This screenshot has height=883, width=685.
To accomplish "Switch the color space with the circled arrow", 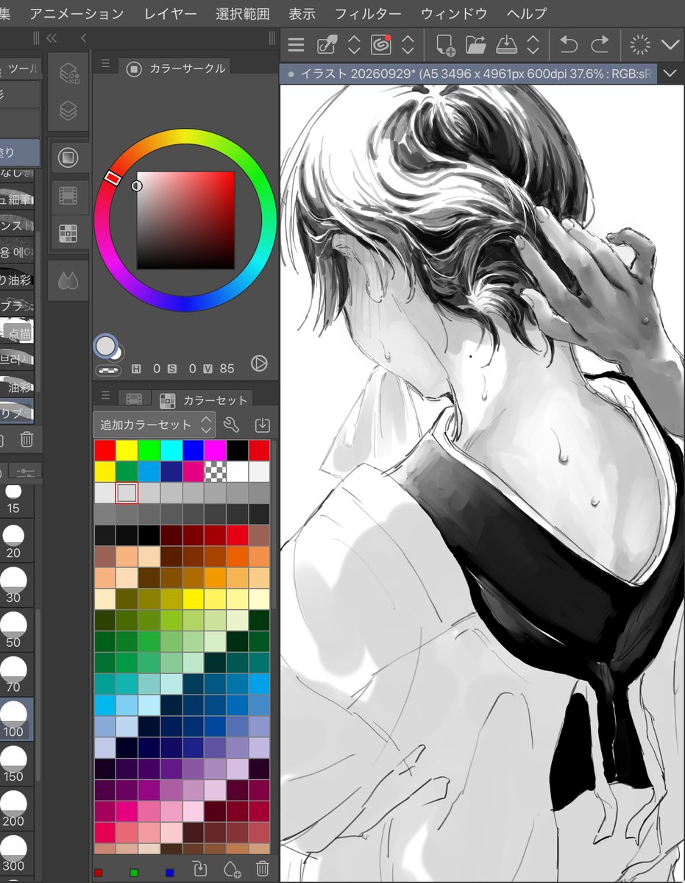I will coord(259,363).
